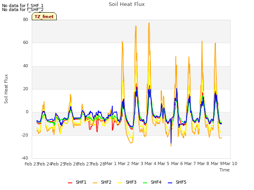Toggle the SHF1 legend entry
Image resolution: width=254 pixels, height=190 pixels.
pyautogui.click(x=77, y=182)
